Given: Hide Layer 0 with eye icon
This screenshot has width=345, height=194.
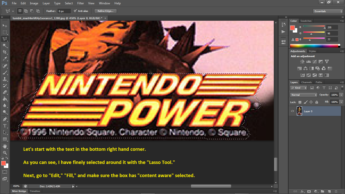Looking at the screenshot, I should click(x=292, y=111).
